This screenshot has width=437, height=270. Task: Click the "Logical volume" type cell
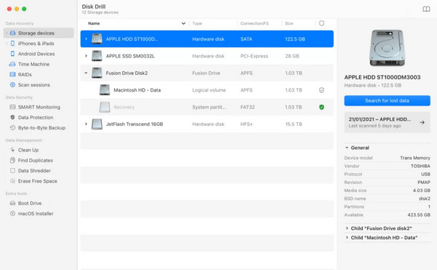[209, 90]
